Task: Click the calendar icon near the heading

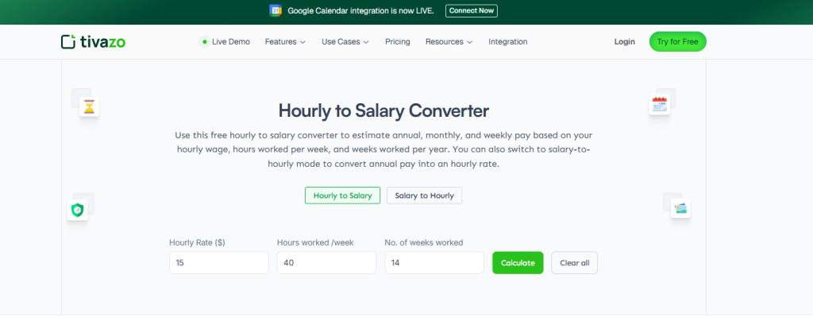Action: coord(659,104)
